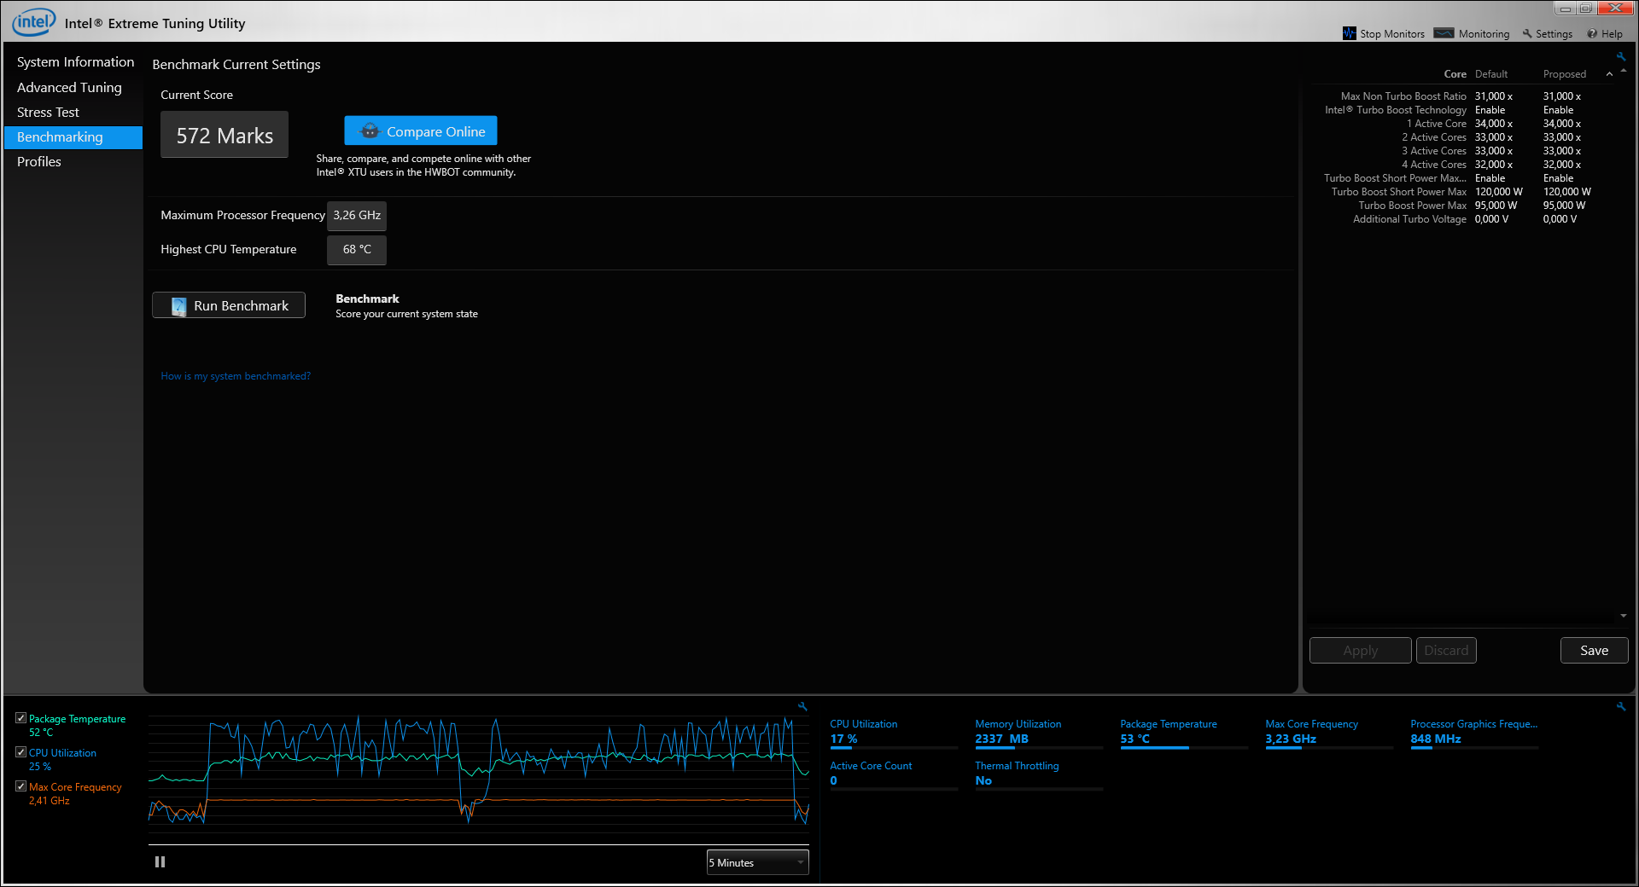Click the '3 Active Cores' row label
Viewport: 1639px width, 887px height.
pos(1434,151)
